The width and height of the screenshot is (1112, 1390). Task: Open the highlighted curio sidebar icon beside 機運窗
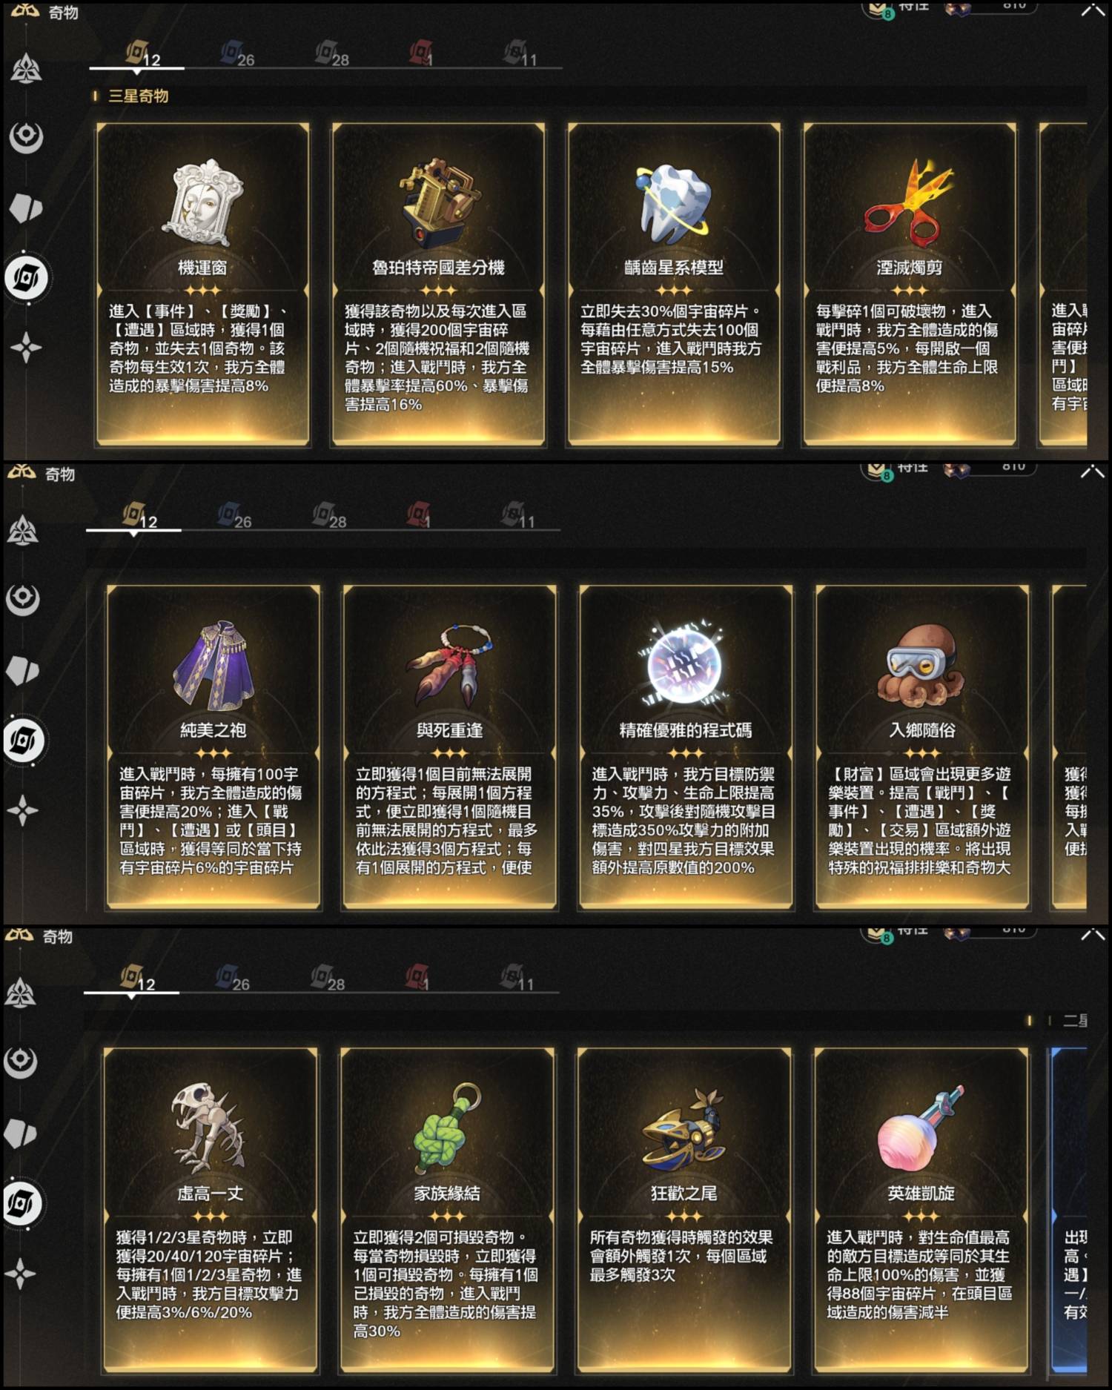click(27, 278)
